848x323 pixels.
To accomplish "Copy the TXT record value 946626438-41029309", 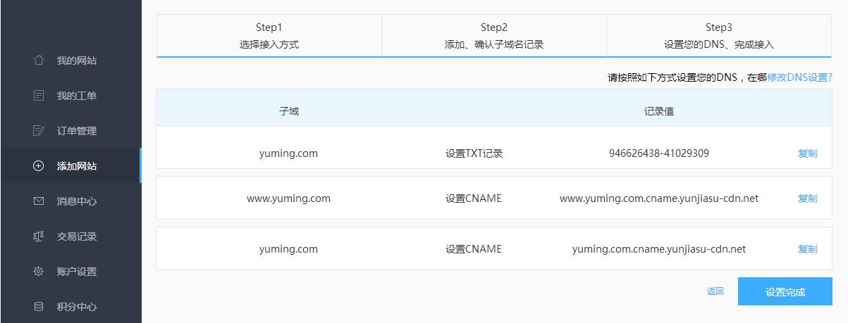I will point(807,153).
